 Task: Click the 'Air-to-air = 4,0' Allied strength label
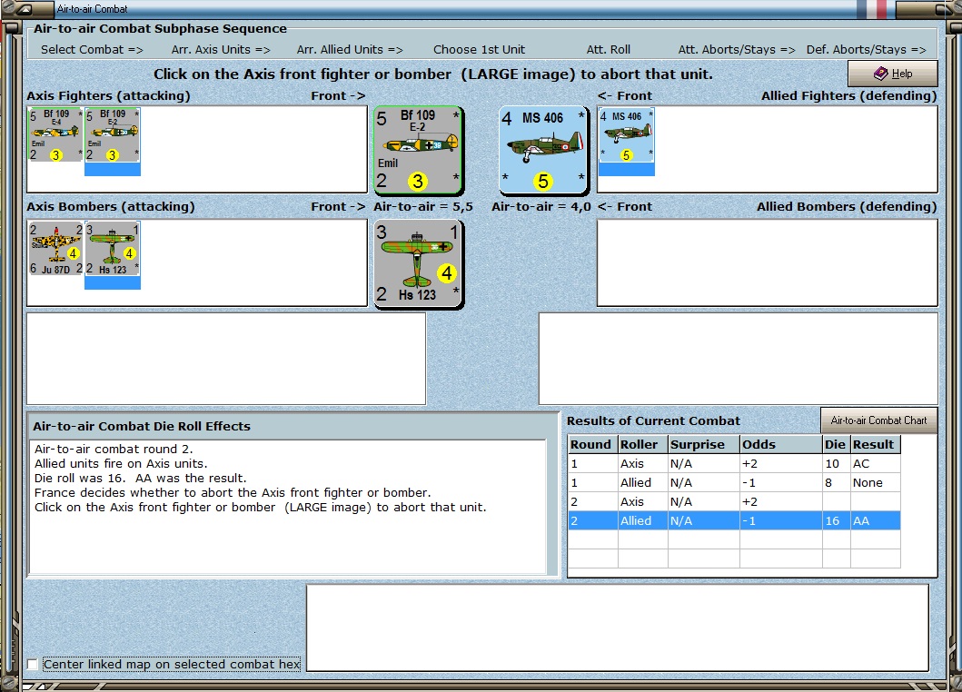541,207
